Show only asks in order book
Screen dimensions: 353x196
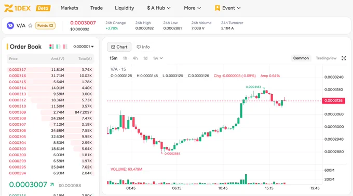point(65,47)
